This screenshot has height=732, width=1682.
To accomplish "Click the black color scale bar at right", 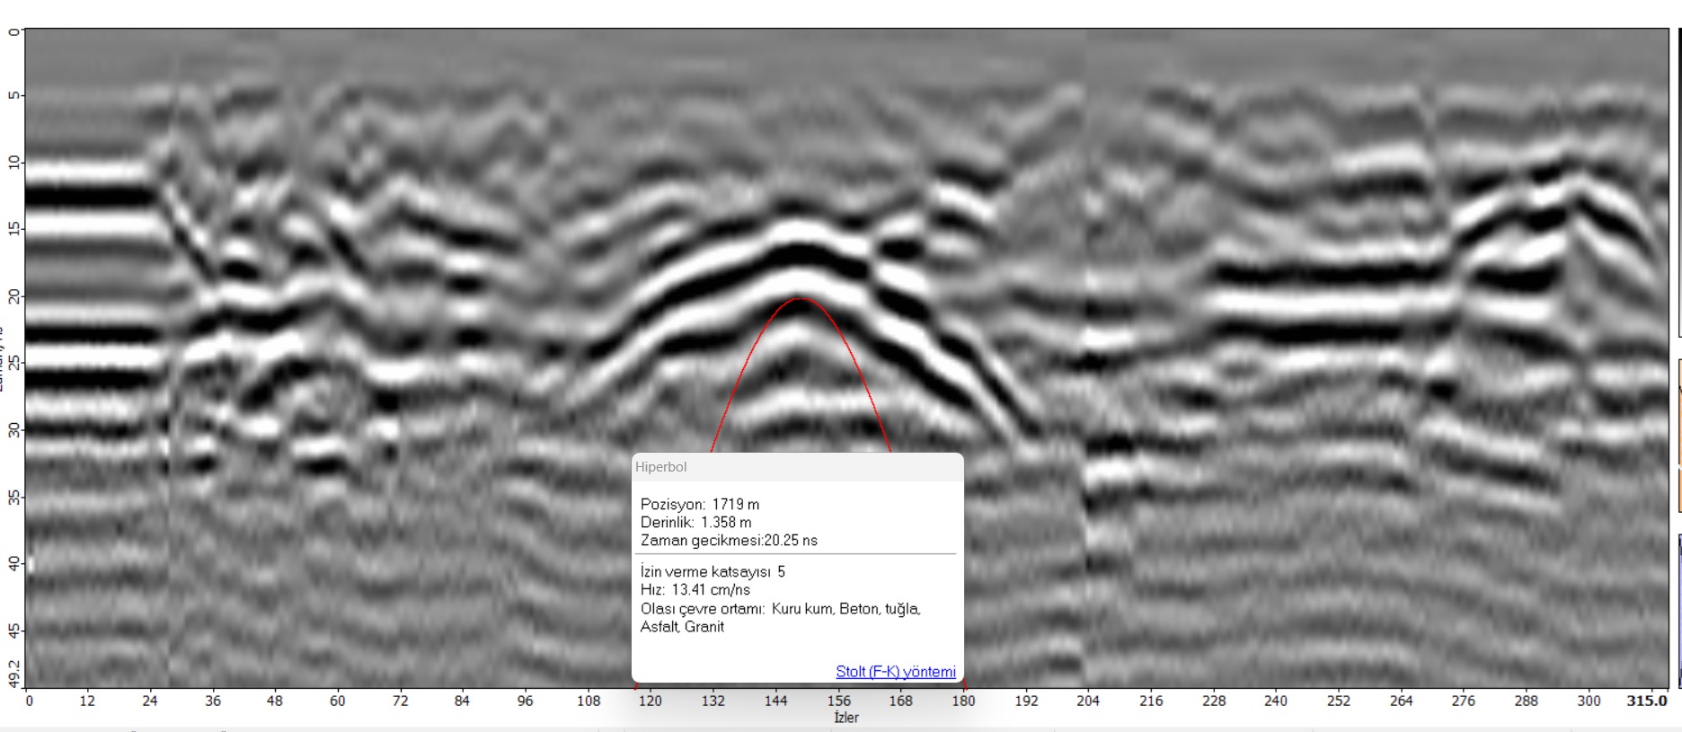I will pos(1678,180).
